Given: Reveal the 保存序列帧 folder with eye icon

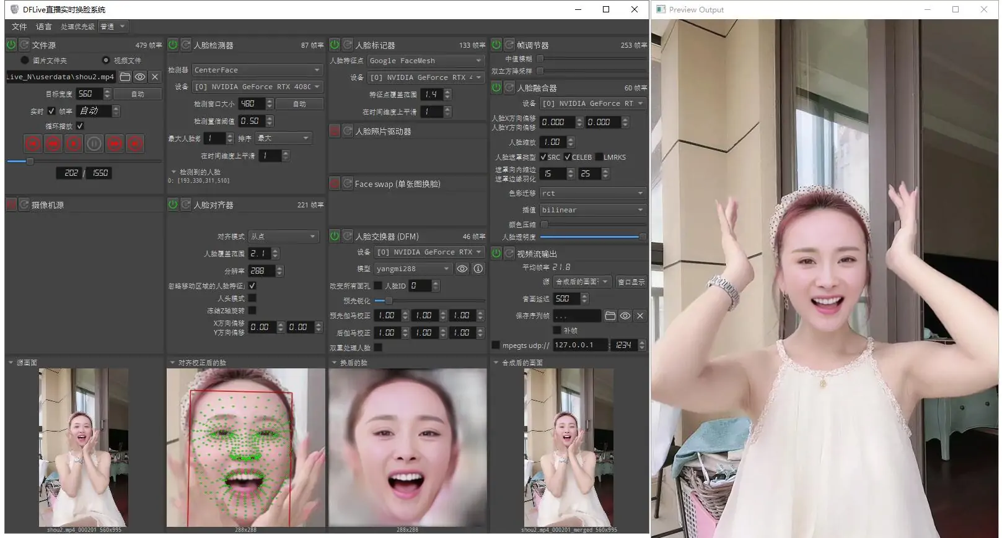Looking at the screenshot, I should [625, 316].
